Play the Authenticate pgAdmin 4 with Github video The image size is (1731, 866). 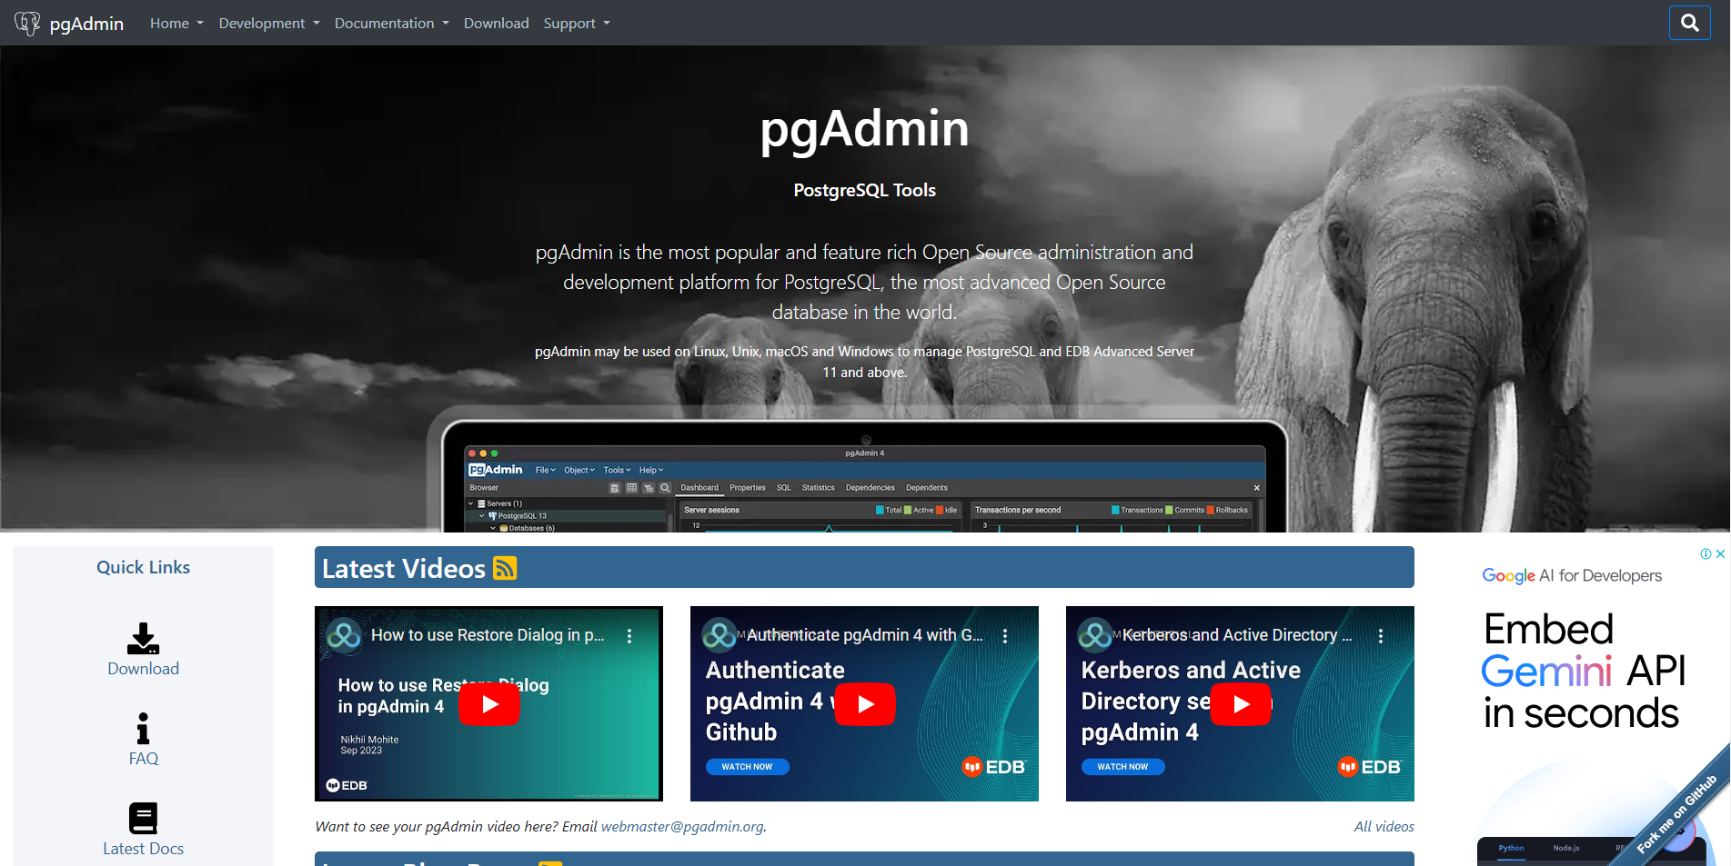[x=865, y=704]
